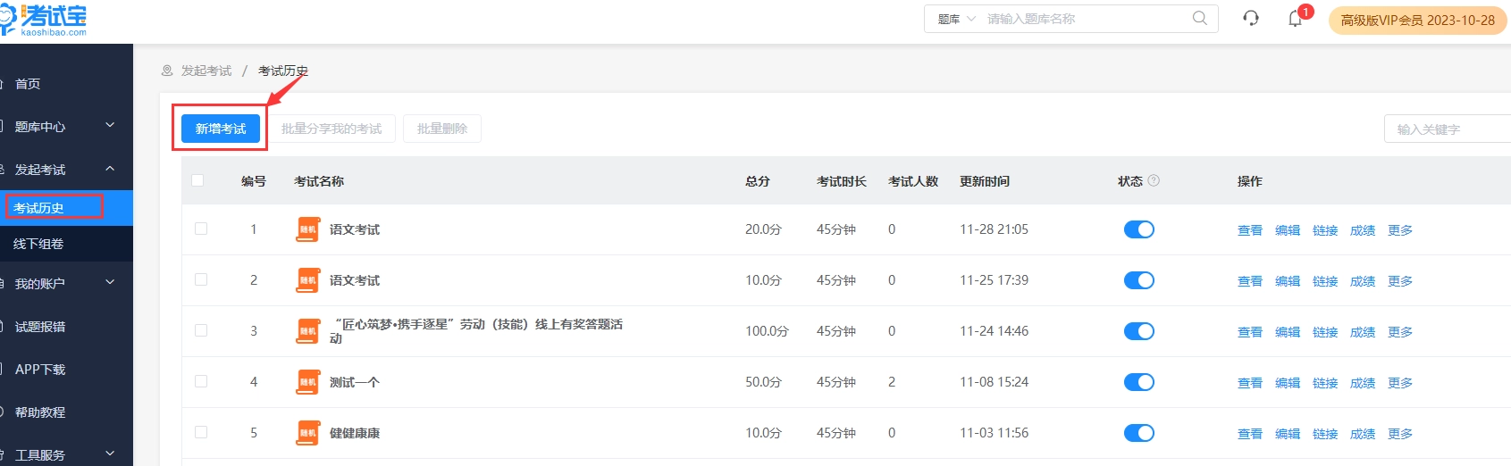
Task: Check the checkbox for exam row 3
Action: click(201, 330)
